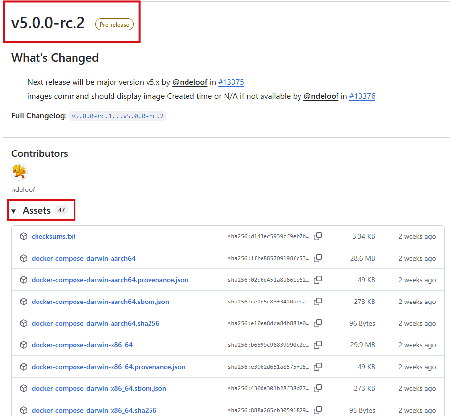Open @ndeloof profile in first changelog line

tap(189, 82)
